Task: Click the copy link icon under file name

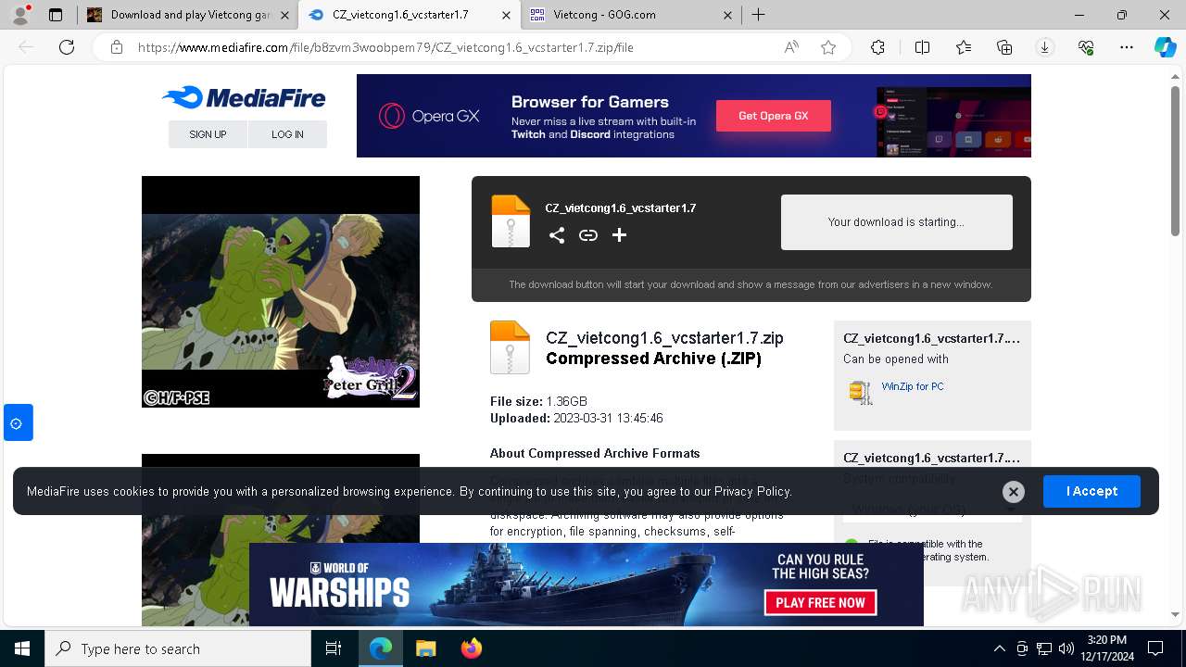Action: (588, 235)
